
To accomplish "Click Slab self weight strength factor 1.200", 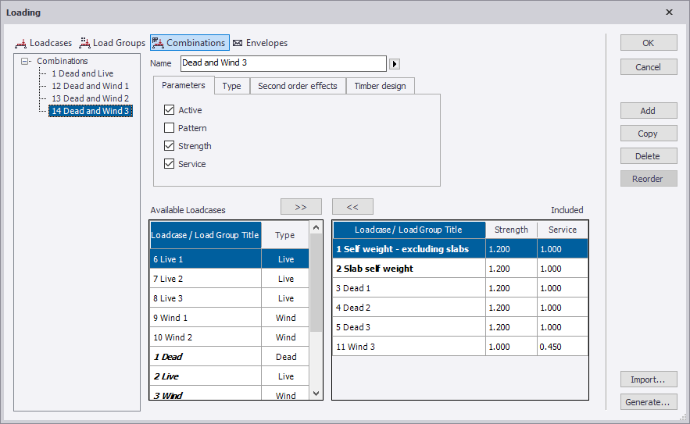I will [511, 269].
